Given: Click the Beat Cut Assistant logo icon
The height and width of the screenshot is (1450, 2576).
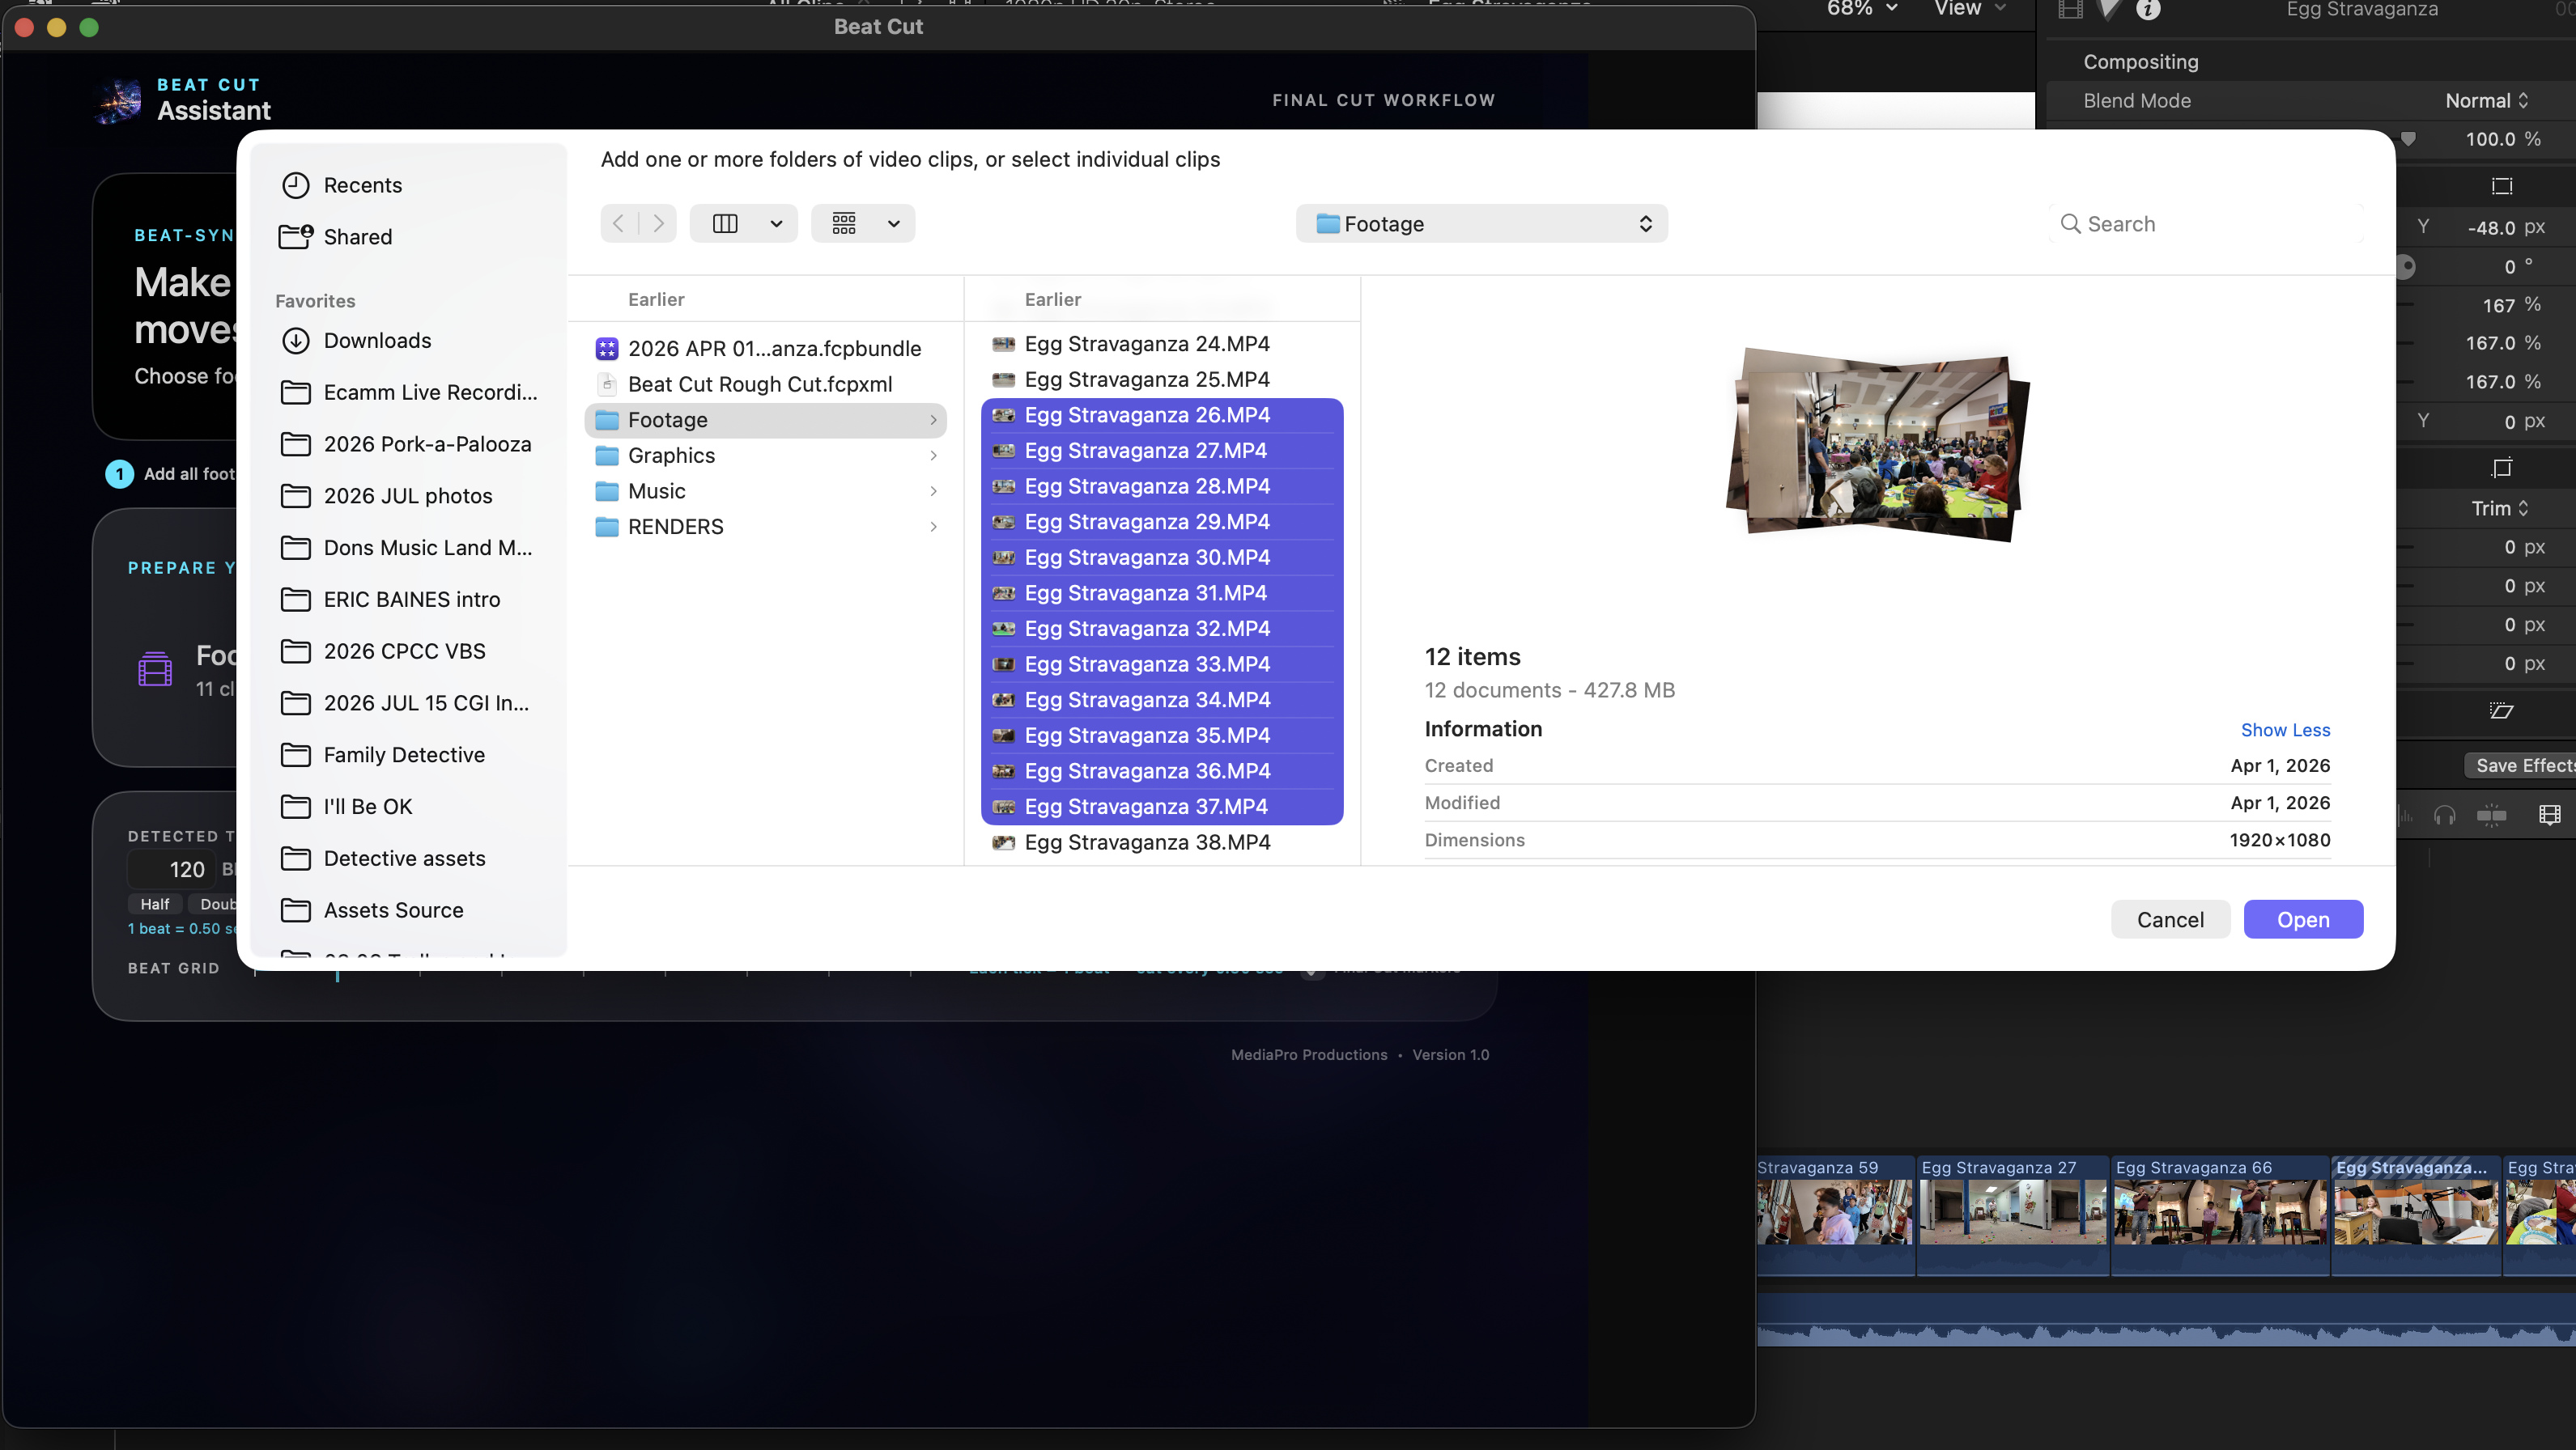Looking at the screenshot, I should point(119,100).
